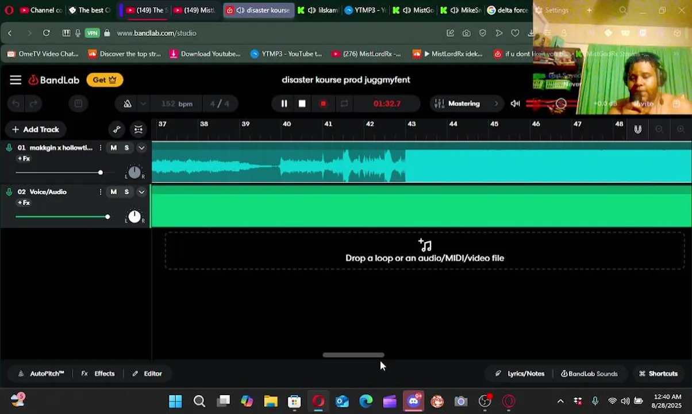
Task: Click the Add Track button
Action: click(x=35, y=129)
